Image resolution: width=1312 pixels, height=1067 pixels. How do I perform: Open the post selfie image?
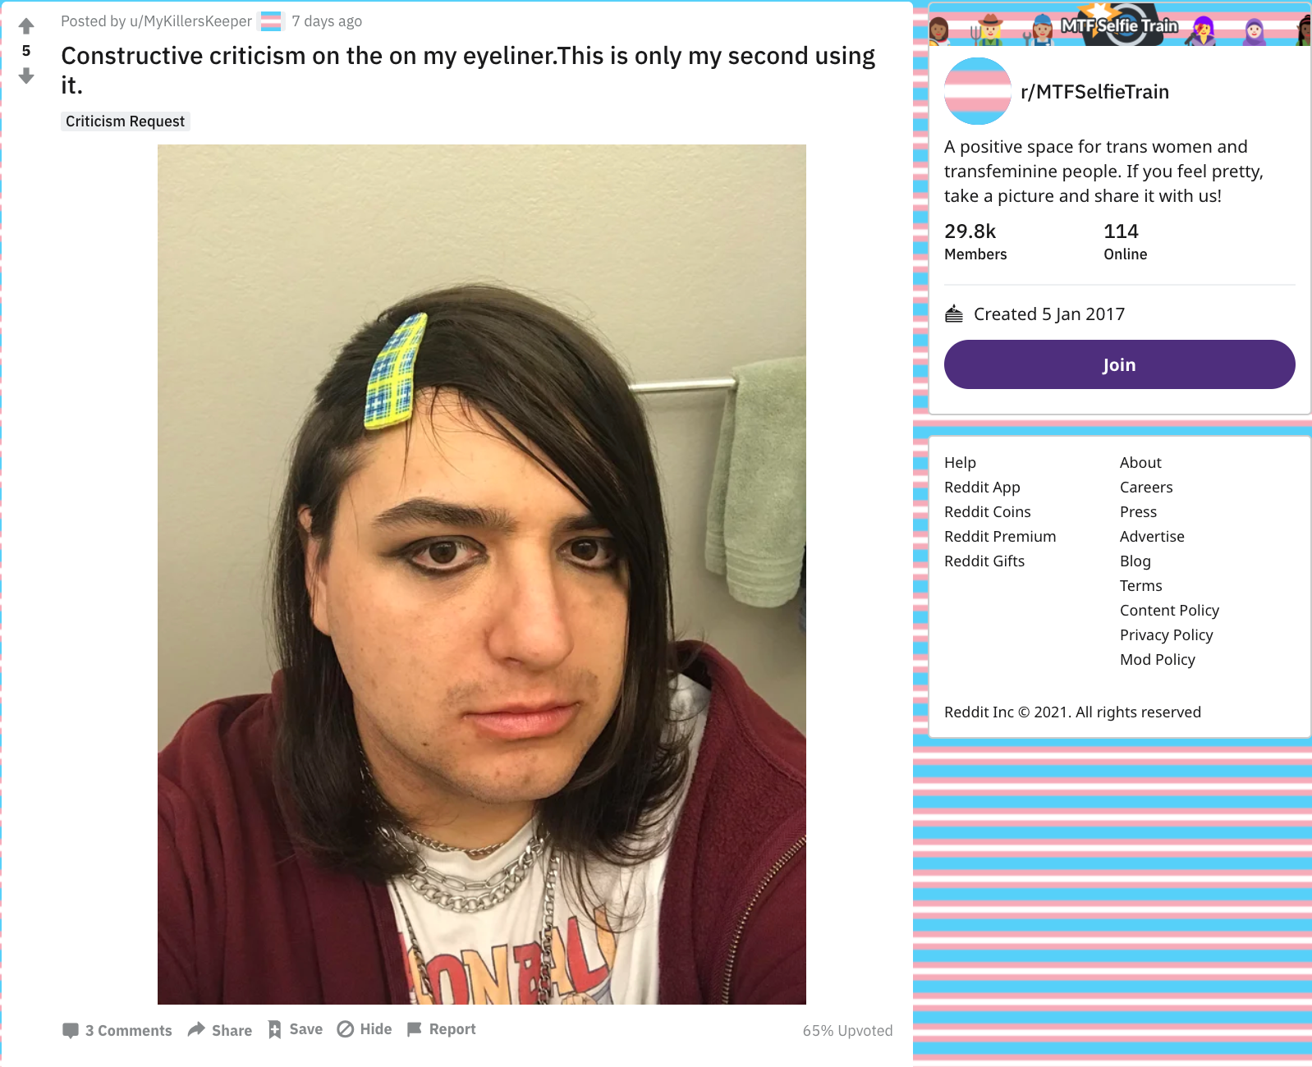click(482, 575)
